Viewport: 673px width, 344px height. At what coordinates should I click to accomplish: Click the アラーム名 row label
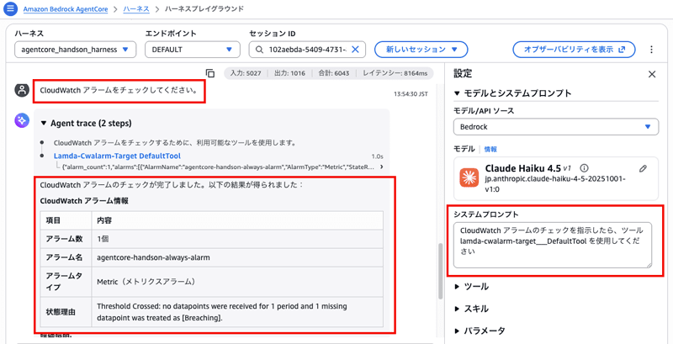65,257
